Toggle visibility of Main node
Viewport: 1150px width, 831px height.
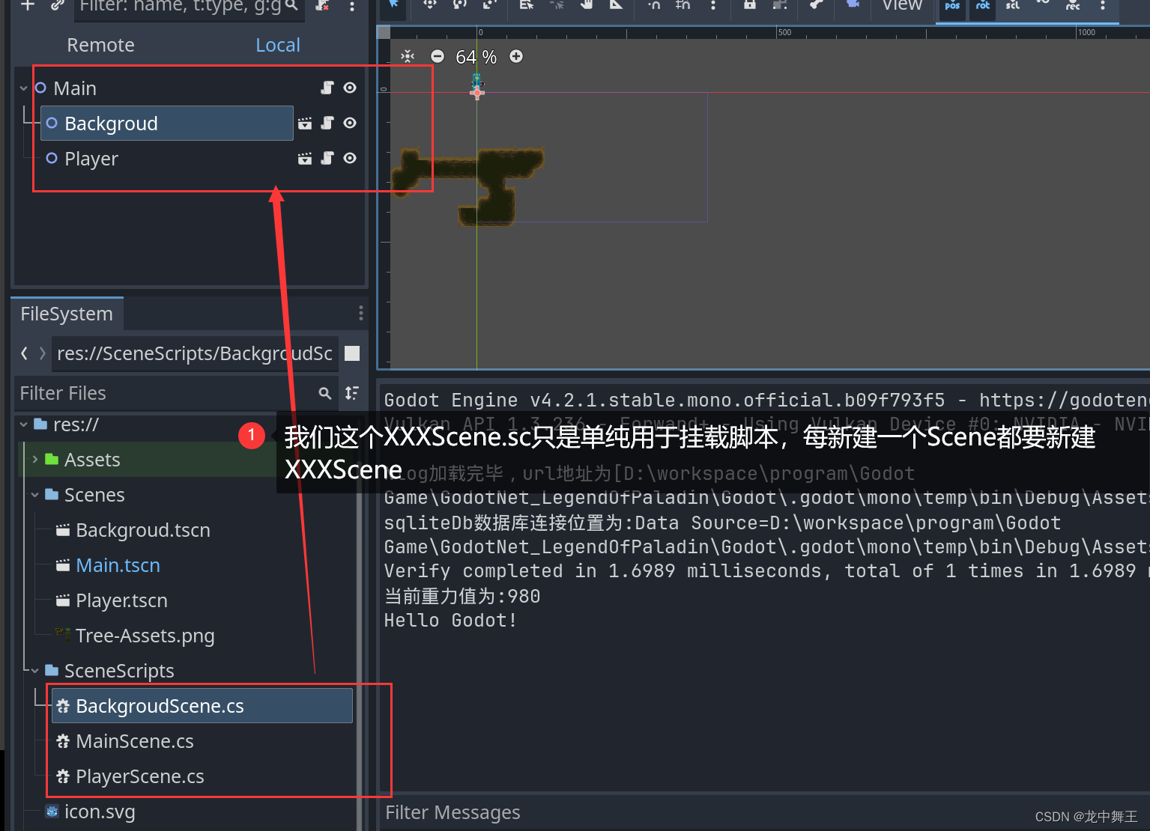(350, 88)
